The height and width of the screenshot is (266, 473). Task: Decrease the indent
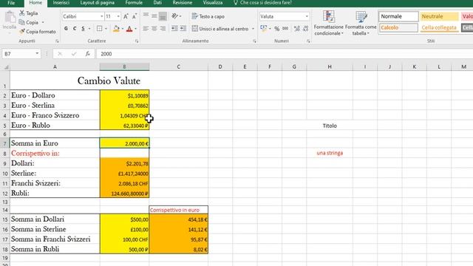174,29
